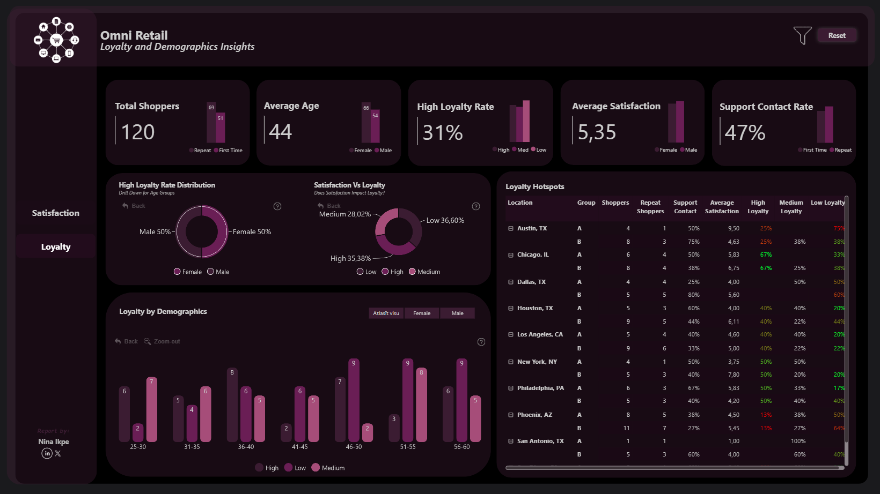Sort table by Group column header
The width and height of the screenshot is (880, 494).
point(586,203)
